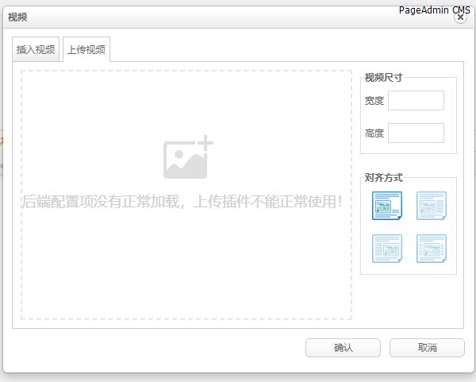The image size is (476, 382).
Task: Click the 视频 dialog title
Action: coord(17,17)
